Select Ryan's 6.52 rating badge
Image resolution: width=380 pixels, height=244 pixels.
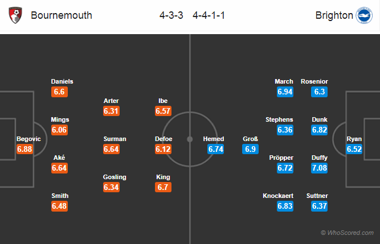click(354, 149)
